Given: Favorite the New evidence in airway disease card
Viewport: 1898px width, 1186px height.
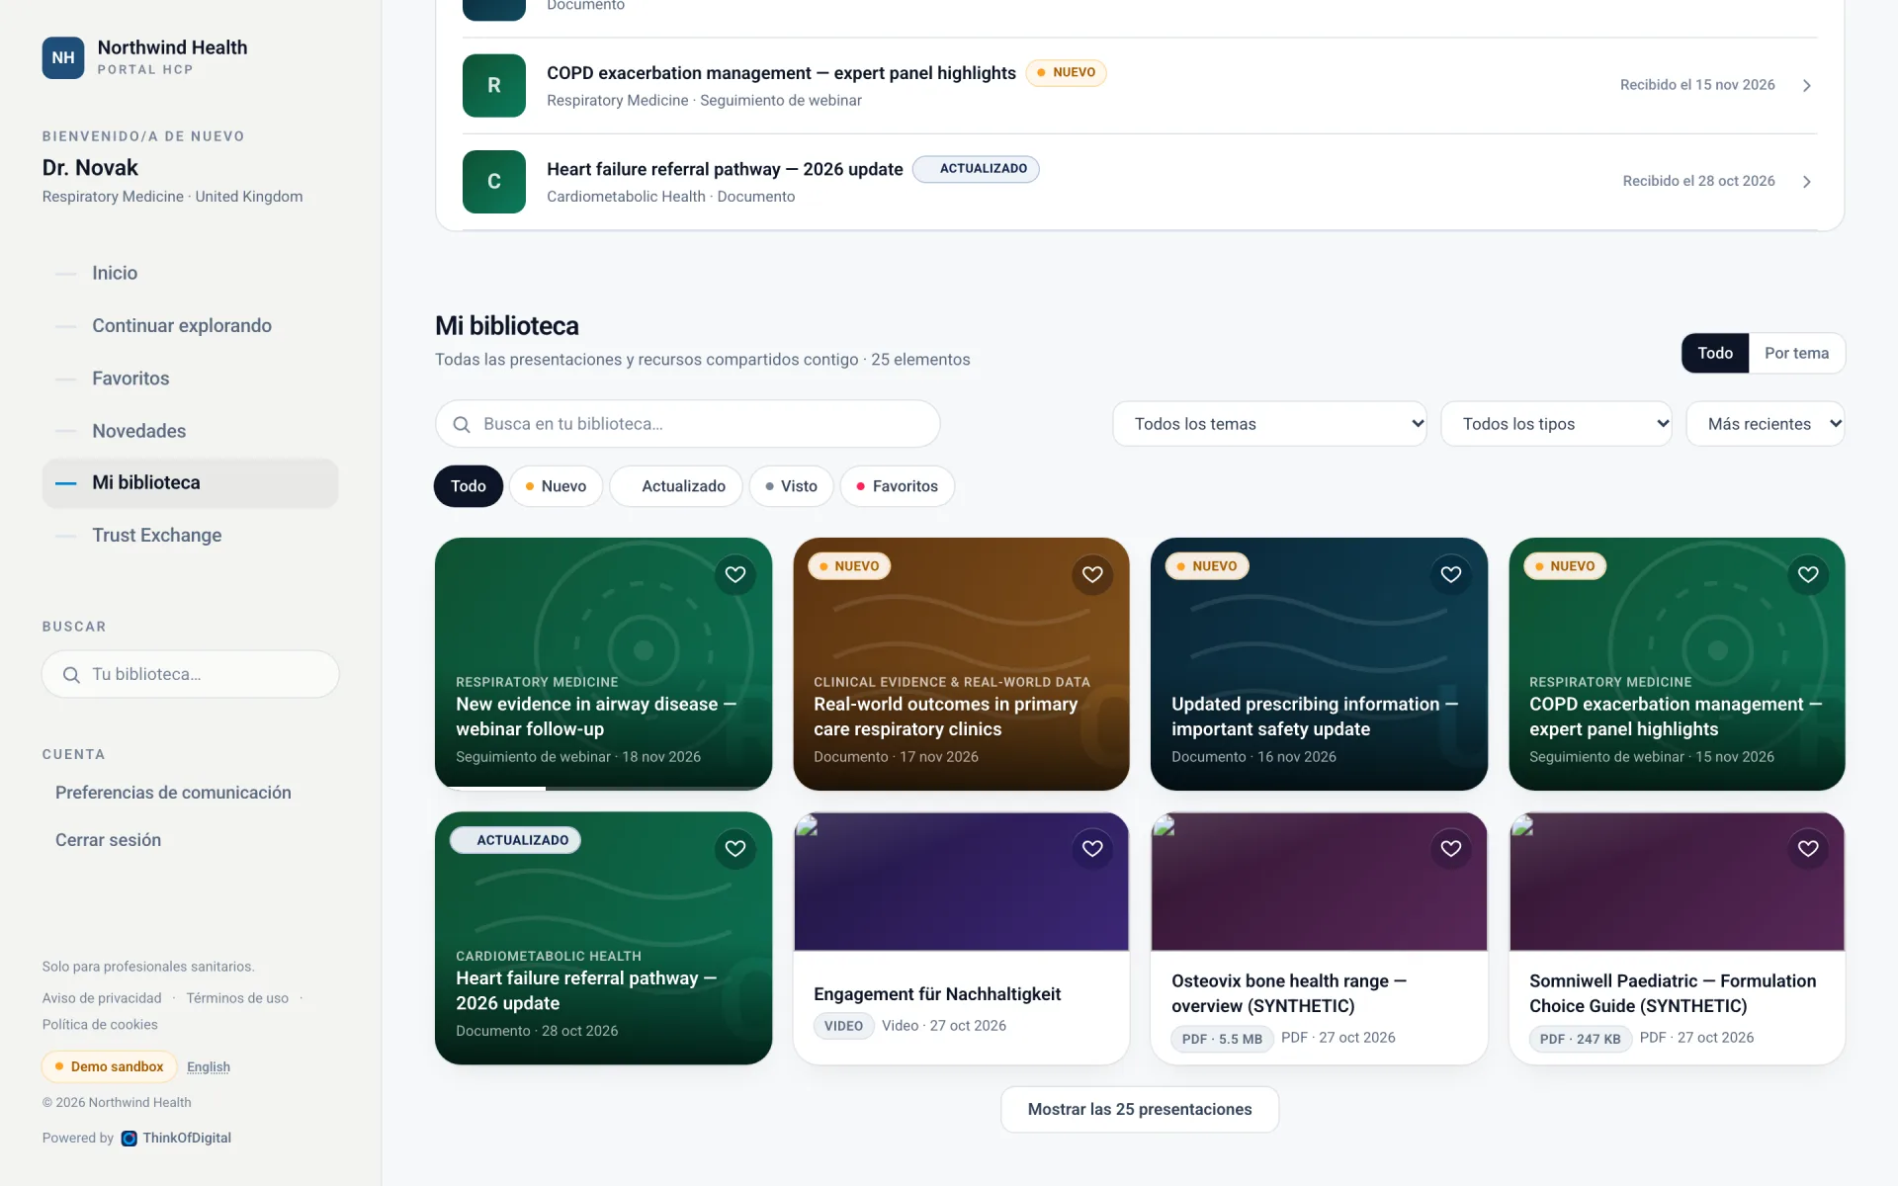Looking at the screenshot, I should [x=734, y=574].
